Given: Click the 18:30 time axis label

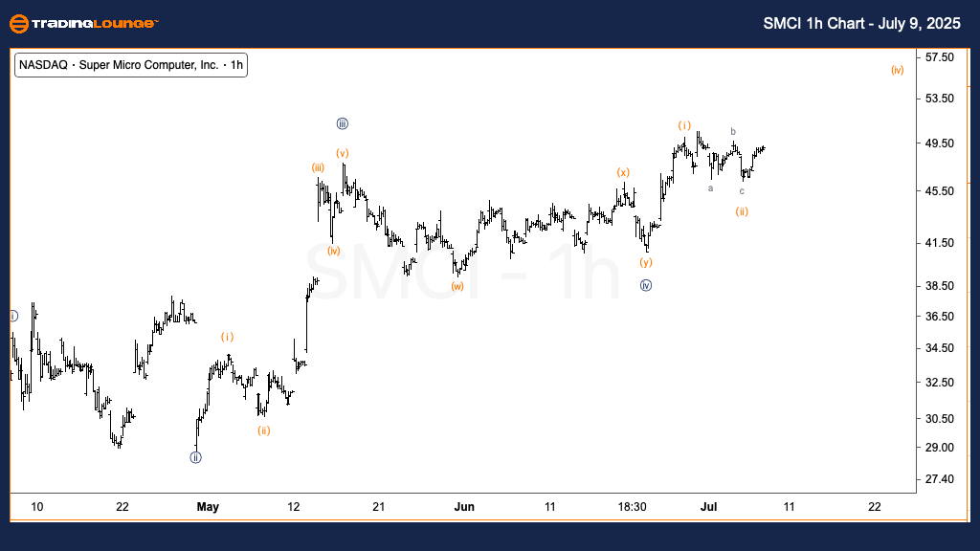Looking at the screenshot, I should point(633,507).
